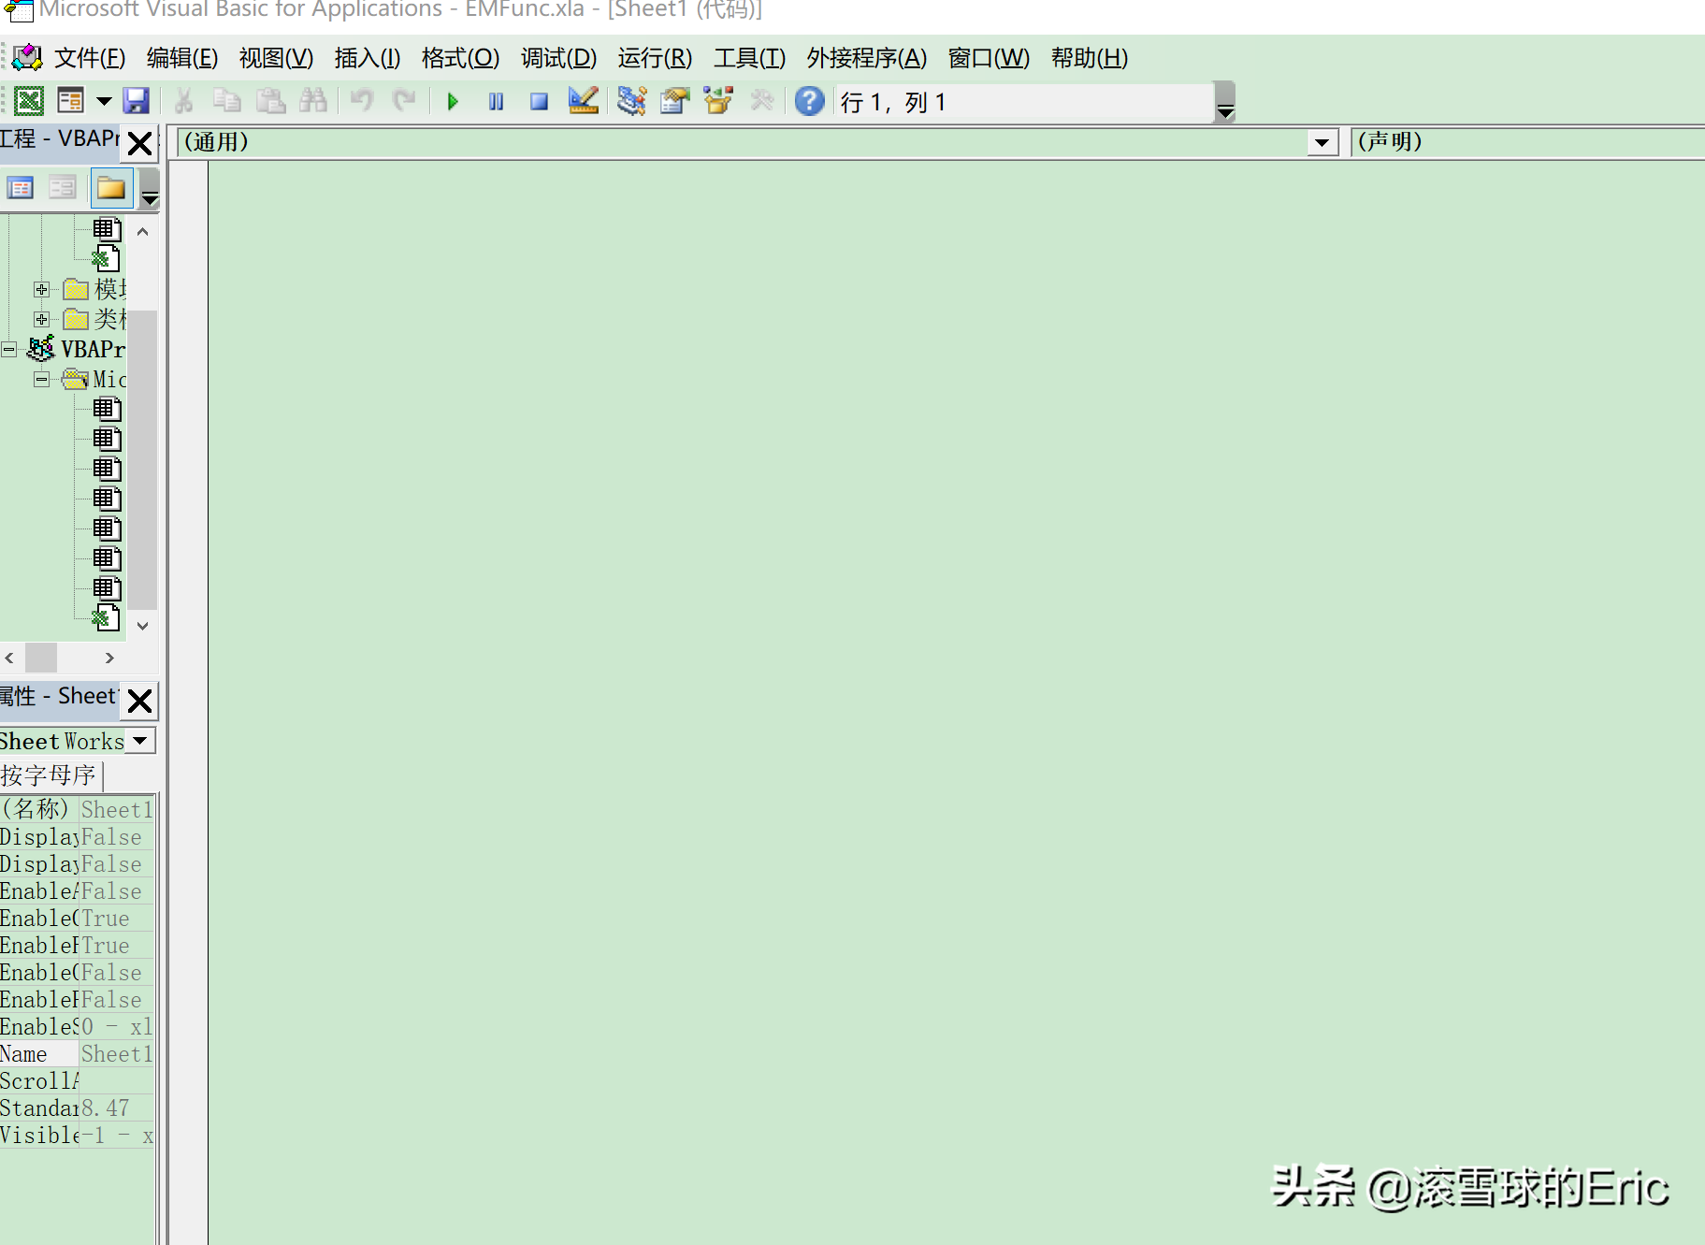Viewport: 1705px width, 1245px height.
Task: Click the VBA icon beside the 文件 menu
Action: [27, 58]
